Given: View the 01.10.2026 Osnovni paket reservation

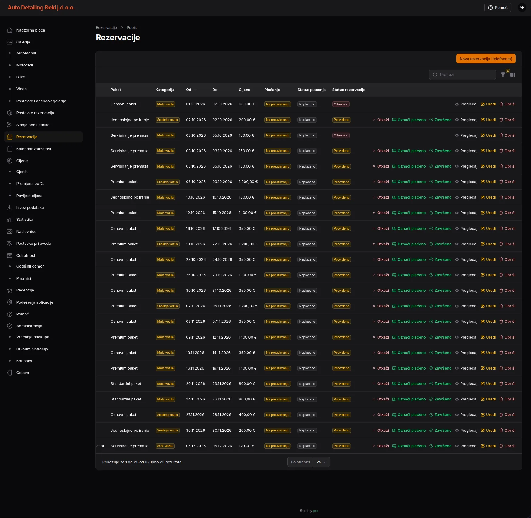Looking at the screenshot, I should (x=466, y=104).
